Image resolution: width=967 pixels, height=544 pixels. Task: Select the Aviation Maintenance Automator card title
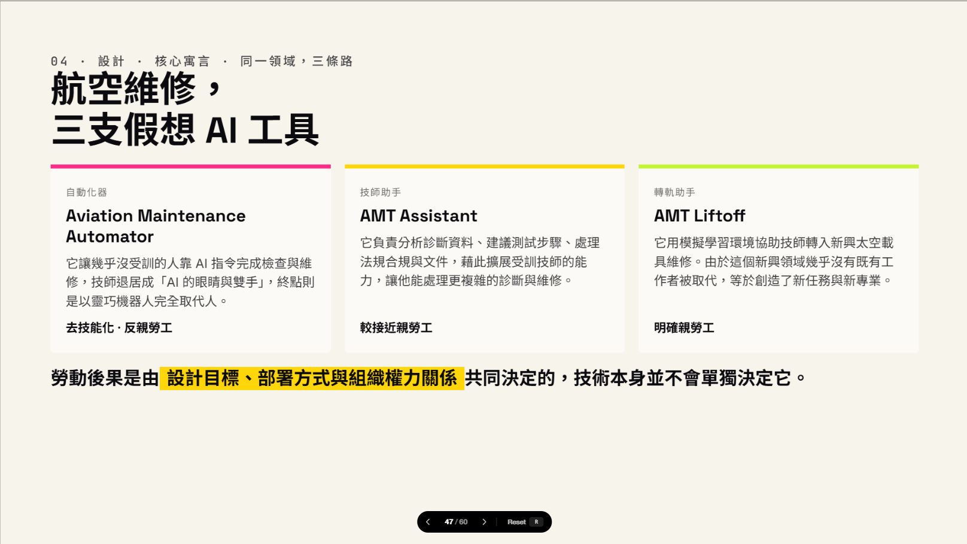click(156, 226)
